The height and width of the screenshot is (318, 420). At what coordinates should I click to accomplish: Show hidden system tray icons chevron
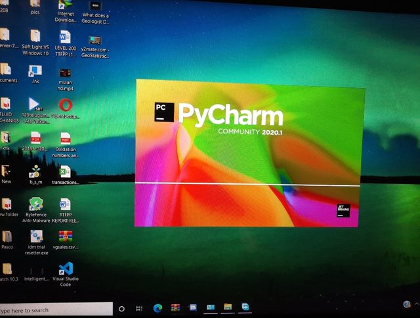417,304
